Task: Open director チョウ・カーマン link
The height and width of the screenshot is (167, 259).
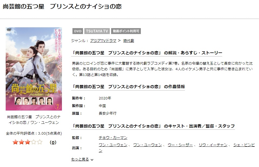Action: click(113, 138)
